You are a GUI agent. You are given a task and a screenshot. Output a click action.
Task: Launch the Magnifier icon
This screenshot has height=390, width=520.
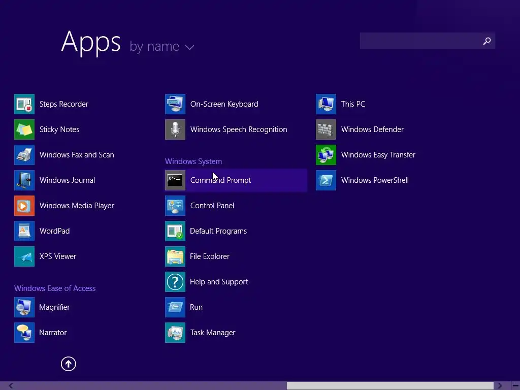point(24,307)
